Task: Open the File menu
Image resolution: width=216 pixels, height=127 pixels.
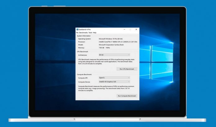Action: click(x=77, y=33)
